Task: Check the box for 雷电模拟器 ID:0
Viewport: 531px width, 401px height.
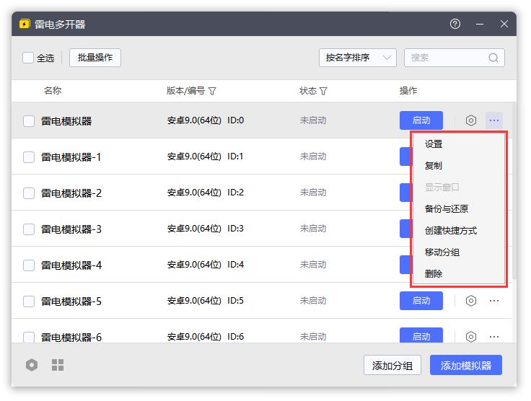Action: (x=29, y=121)
